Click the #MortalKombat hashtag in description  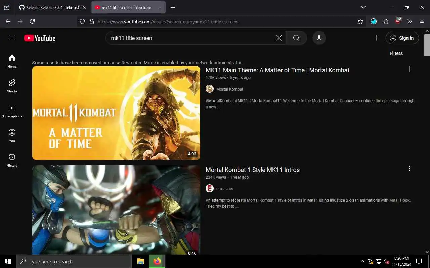click(220, 101)
